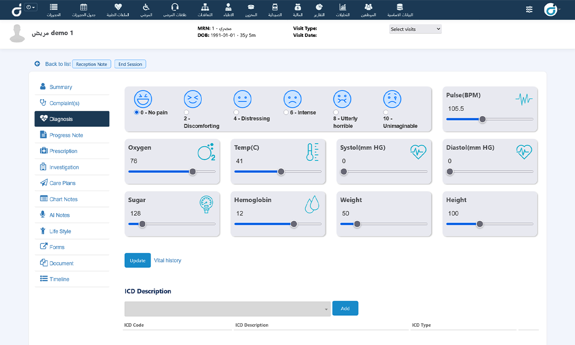Viewport: 575px width, 345px height.
Task: Open the الملفات الطبية heart icon
Action: coord(118,7)
